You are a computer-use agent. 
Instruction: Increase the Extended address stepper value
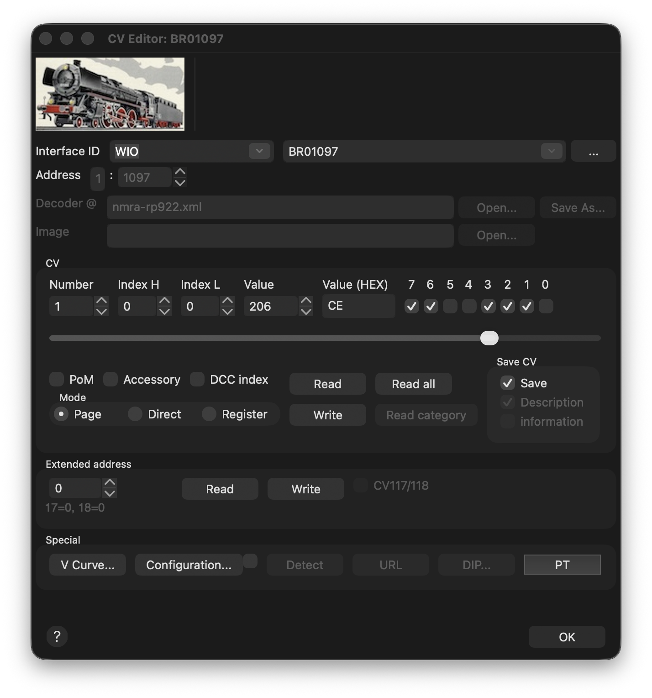110,483
